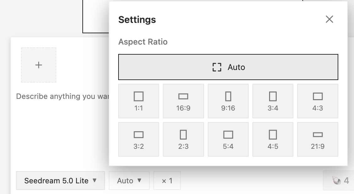Expand the Auto aspect ratio dropdown
This screenshot has width=354, height=194.
pos(129,181)
